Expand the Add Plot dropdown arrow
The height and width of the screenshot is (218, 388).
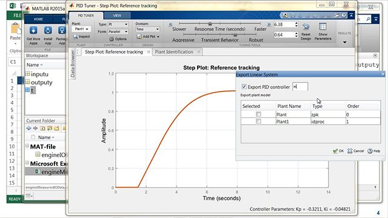pyautogui.click(x=158, y=36)
